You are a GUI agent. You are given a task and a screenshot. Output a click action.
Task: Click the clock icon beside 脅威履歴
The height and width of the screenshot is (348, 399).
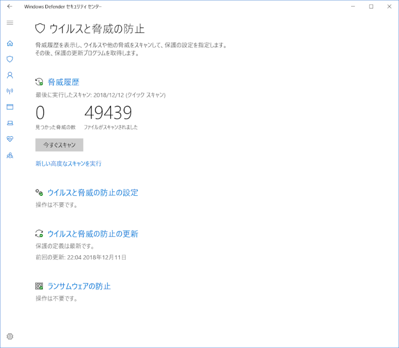click(x=39, y=82)
